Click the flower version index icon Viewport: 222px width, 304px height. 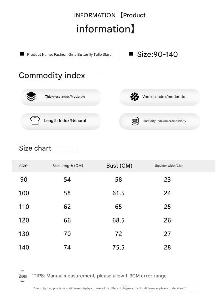(134, 97)
